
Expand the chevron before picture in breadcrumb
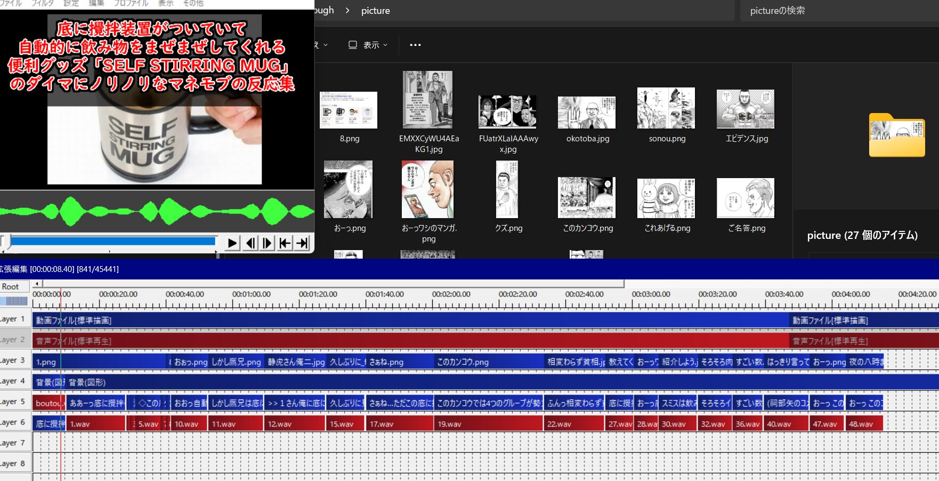[x=347, y=11]
